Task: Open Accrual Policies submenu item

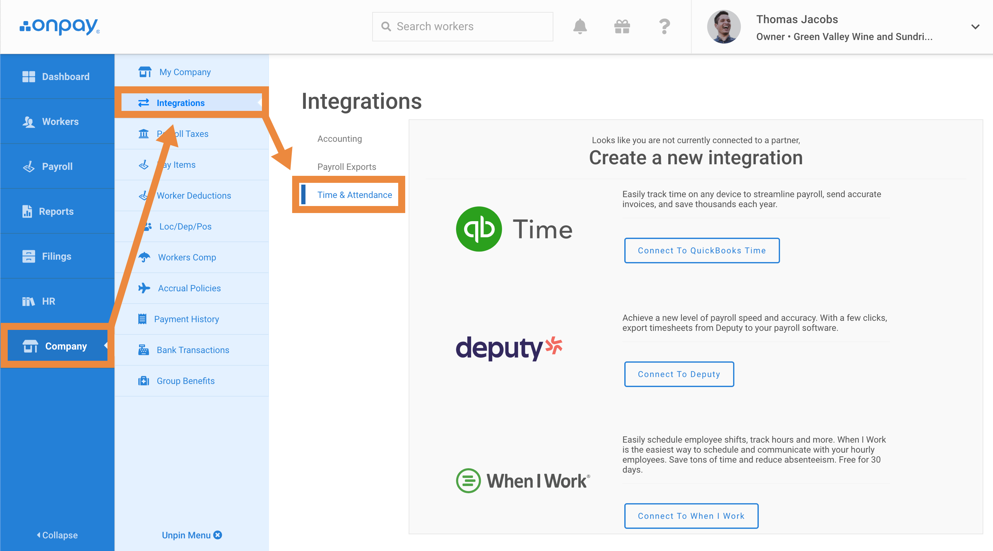Action: tap(192, 288)
